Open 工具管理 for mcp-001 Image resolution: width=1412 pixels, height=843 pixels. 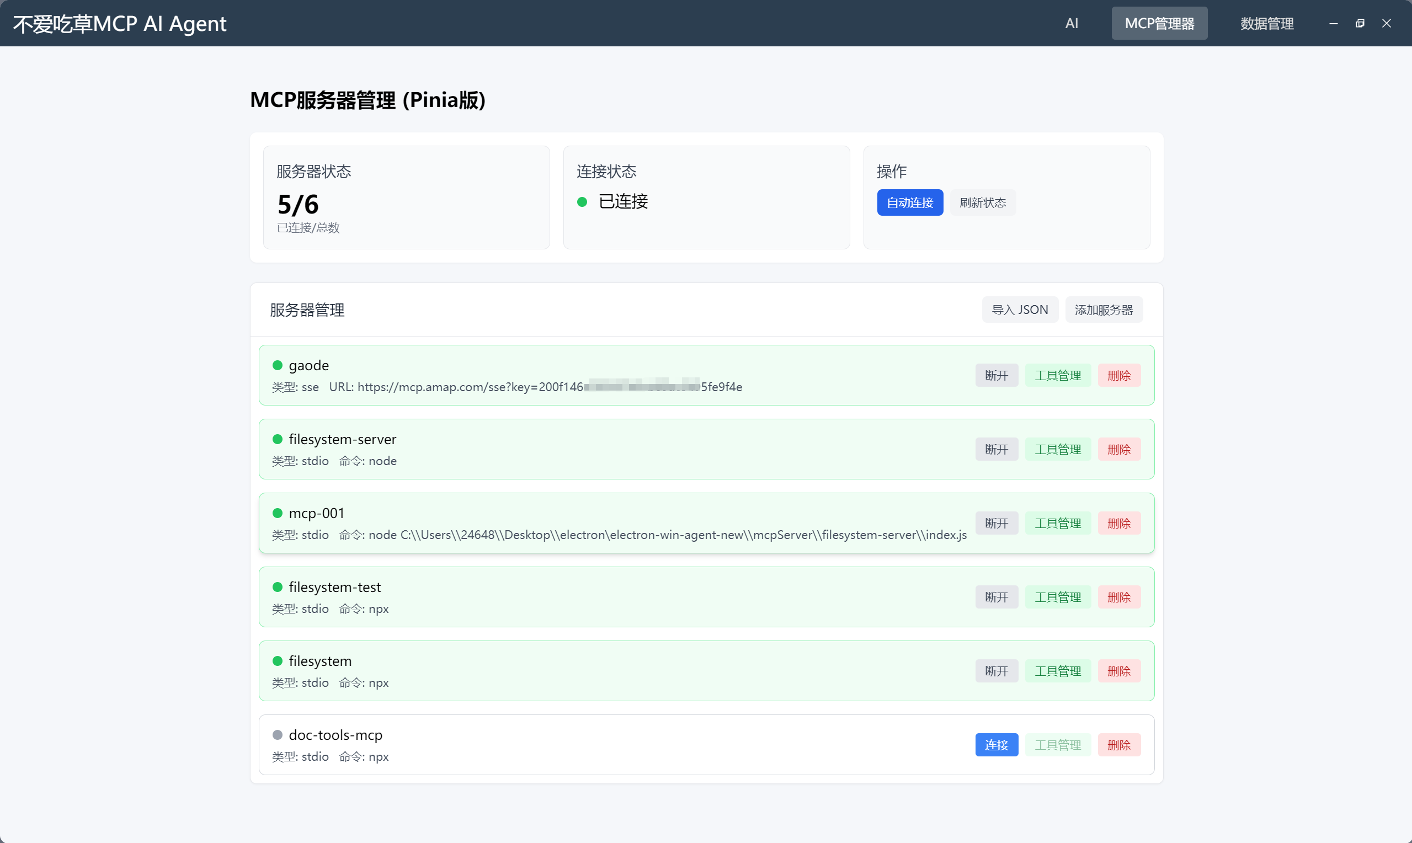point(1058,523)
